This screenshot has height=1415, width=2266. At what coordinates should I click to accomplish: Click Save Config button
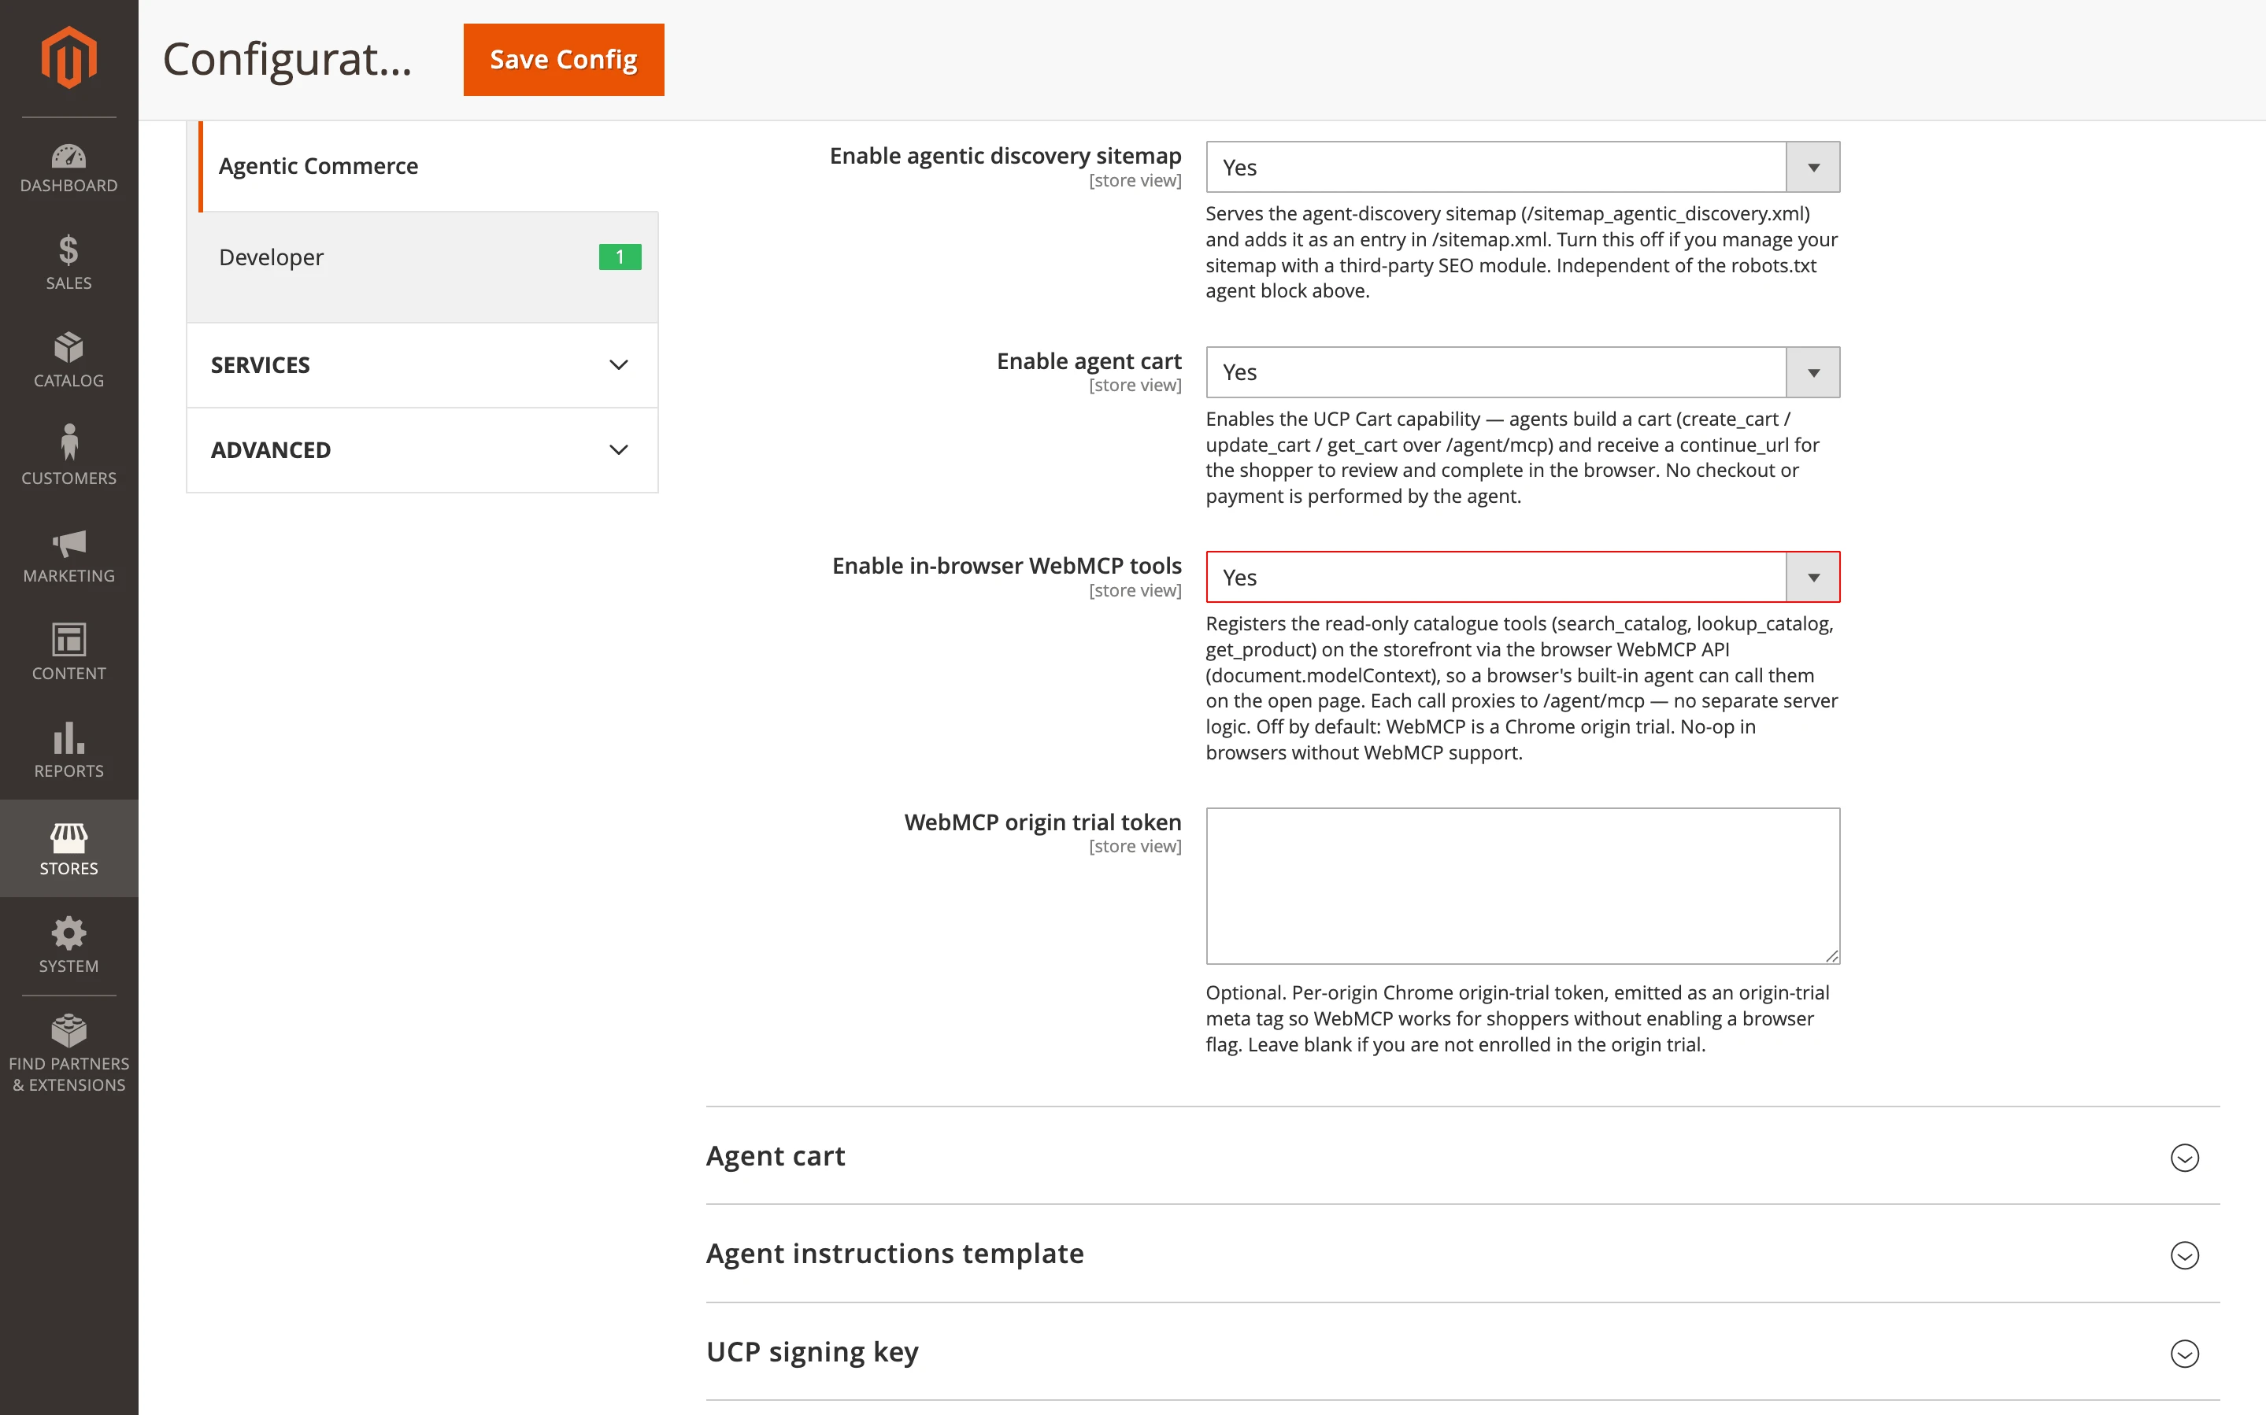(564, 59)
